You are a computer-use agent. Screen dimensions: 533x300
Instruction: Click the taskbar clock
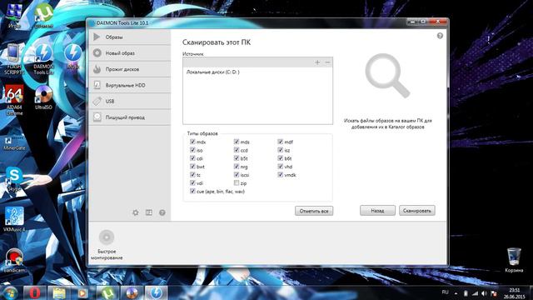tap(515, 293)
